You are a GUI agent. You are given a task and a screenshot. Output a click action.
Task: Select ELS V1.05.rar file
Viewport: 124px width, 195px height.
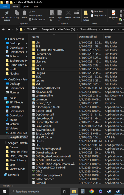(x=44, y=137)
